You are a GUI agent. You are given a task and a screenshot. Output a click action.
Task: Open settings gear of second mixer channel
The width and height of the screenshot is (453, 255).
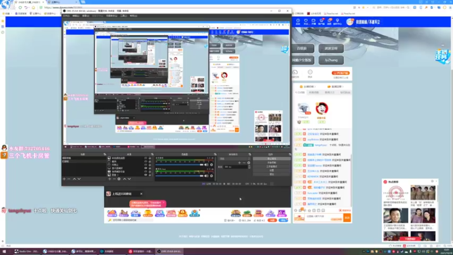pos(211,176)
